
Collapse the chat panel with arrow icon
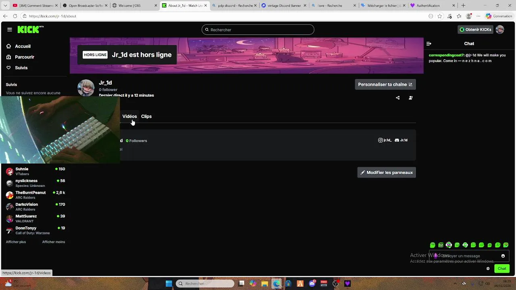click(x=429, y=43)
